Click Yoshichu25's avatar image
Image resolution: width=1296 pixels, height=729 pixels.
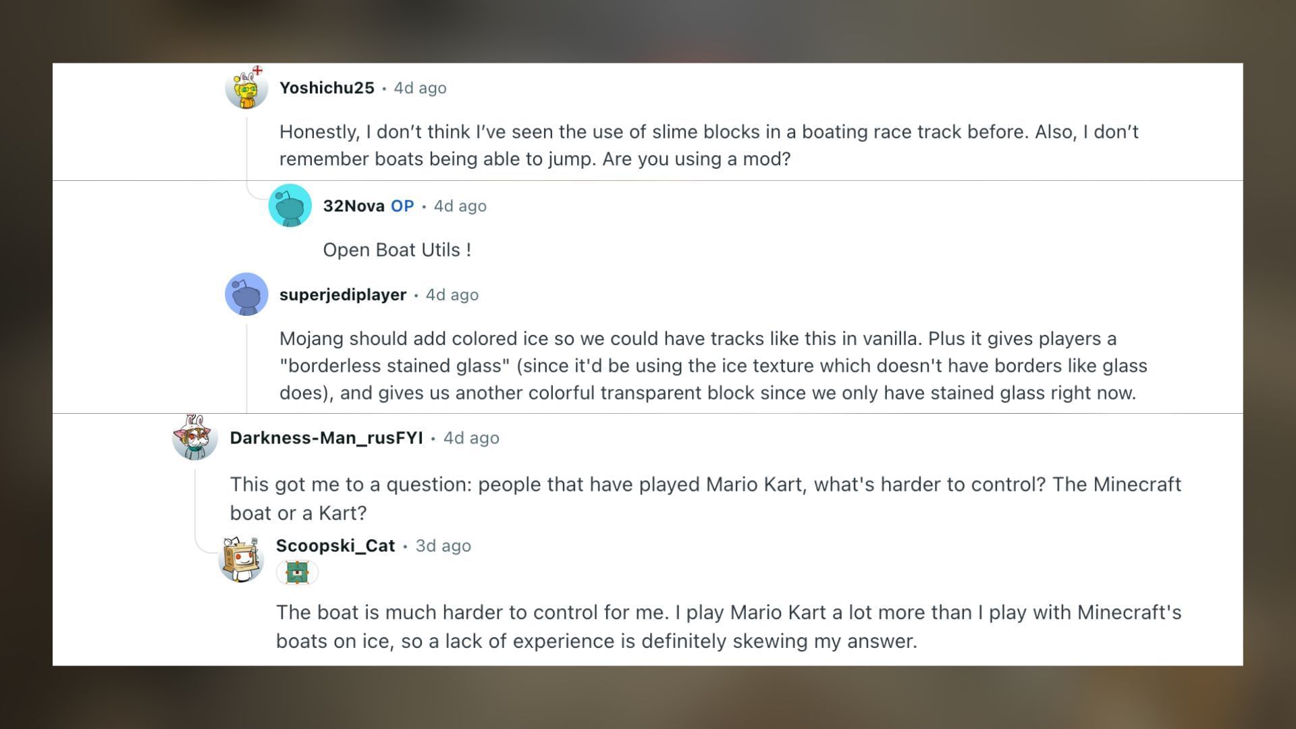[246, 88]
